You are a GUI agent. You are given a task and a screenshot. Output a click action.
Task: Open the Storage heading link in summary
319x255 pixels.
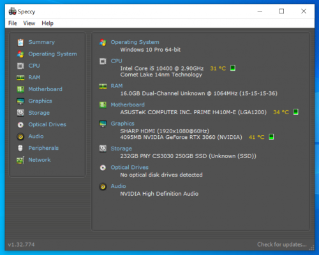click(121, 149)
